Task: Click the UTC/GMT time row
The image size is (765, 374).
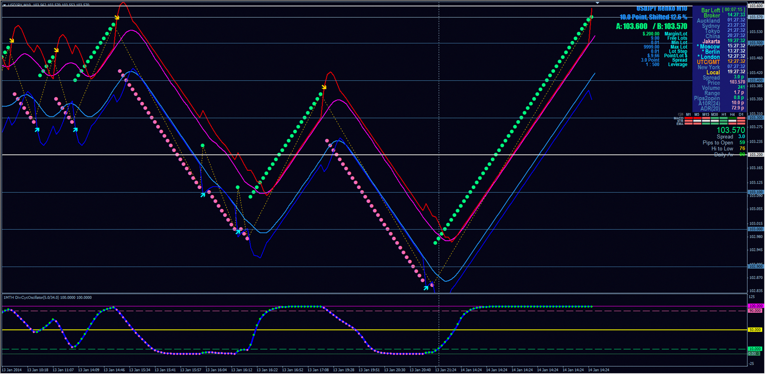Action: (721, 62)
